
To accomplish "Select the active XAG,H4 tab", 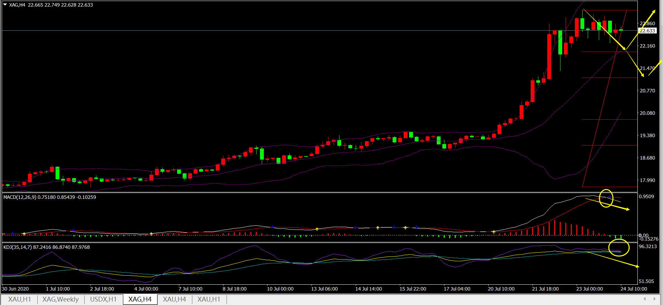I will pos(140,299).
